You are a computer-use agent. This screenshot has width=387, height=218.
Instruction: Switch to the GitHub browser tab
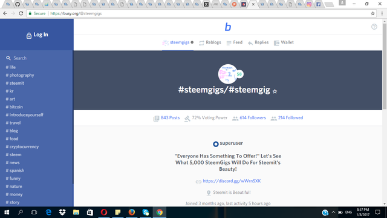click(x=18, y=4)
